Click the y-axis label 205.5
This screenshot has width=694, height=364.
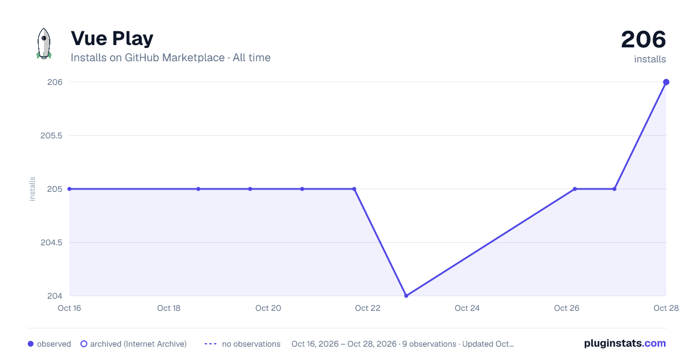(51, 136)
